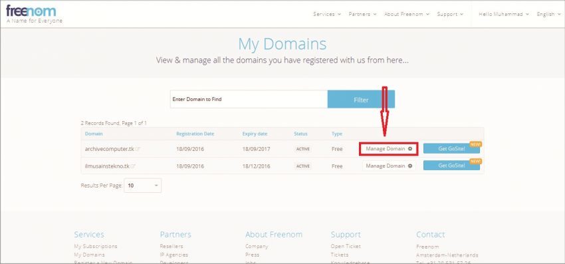
Task: Open Resellers footer link
Action: pyautogui.click(x=171, y=246)
